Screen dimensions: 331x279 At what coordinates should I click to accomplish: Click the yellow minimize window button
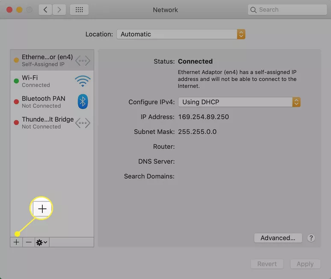coord(19,10)
